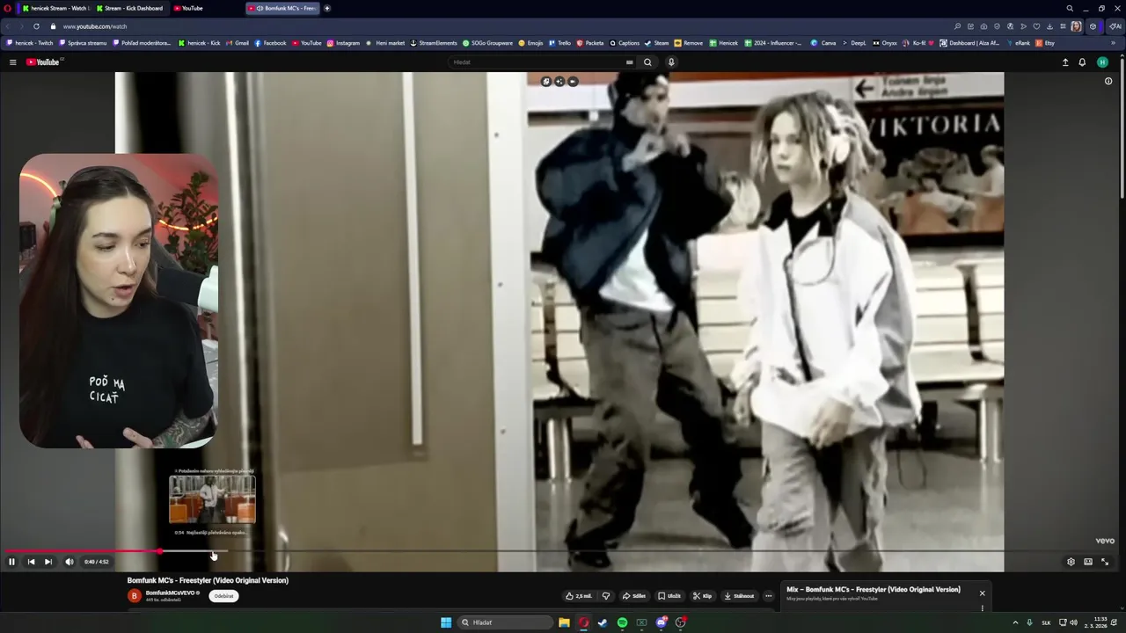Open the Etsy bookmark

[1045, 43]
